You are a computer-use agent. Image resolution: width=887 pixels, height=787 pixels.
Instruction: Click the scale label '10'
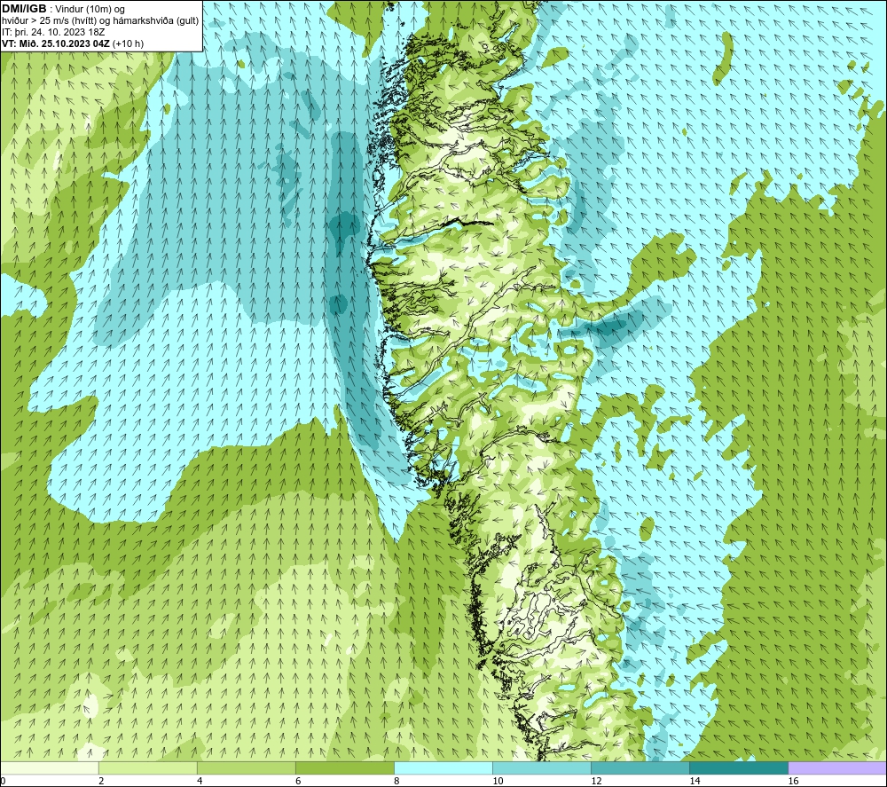click(498, 781)
